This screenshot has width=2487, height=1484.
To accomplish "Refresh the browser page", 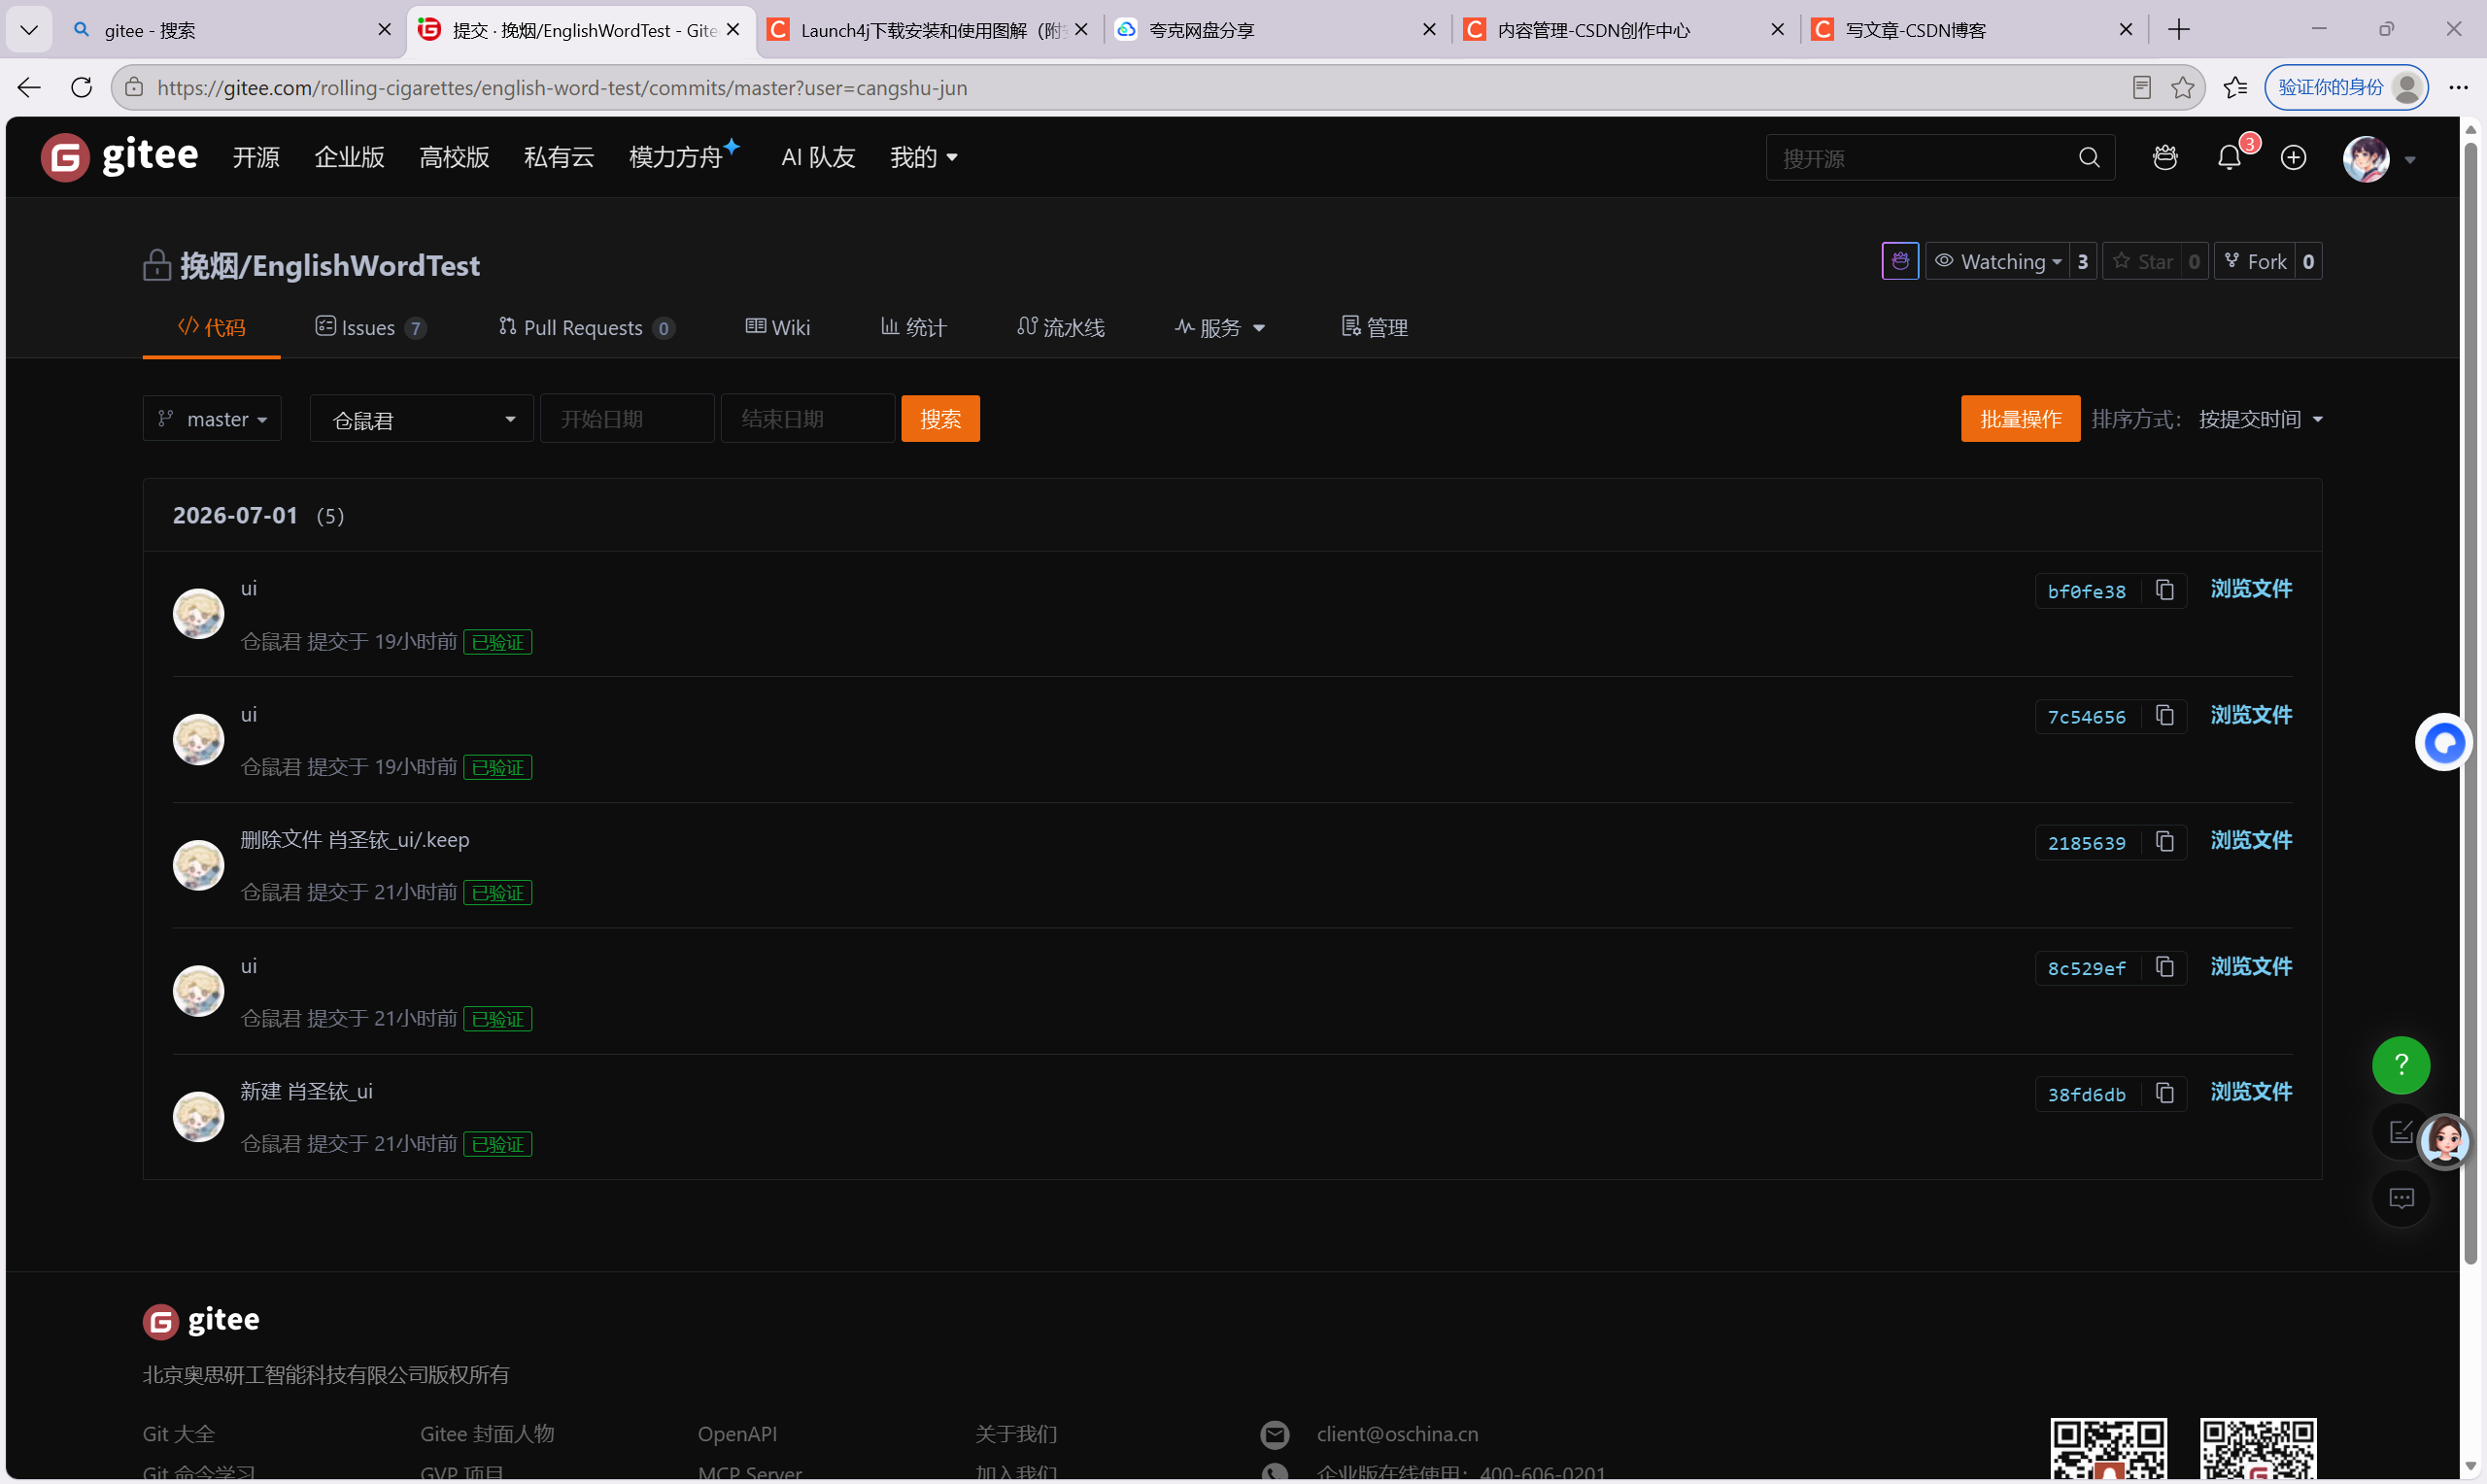I will coord(82,88).
